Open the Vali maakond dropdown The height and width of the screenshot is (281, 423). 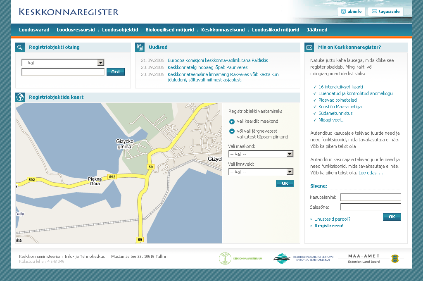[x=261, y=154]
